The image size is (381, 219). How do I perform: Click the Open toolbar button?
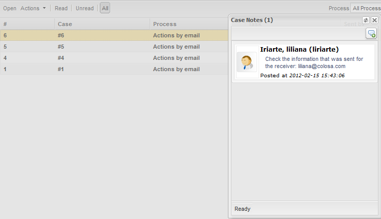(x=10, y=8)
